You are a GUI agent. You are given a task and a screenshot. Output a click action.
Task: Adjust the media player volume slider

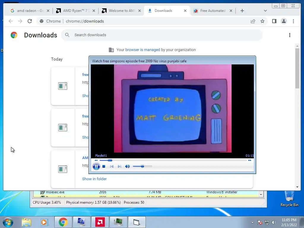[x=142, y=166]
